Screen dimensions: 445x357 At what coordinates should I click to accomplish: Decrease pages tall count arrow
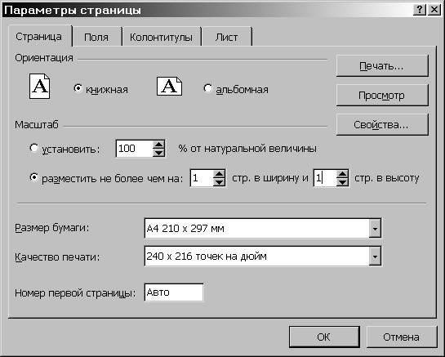point(343,182)
